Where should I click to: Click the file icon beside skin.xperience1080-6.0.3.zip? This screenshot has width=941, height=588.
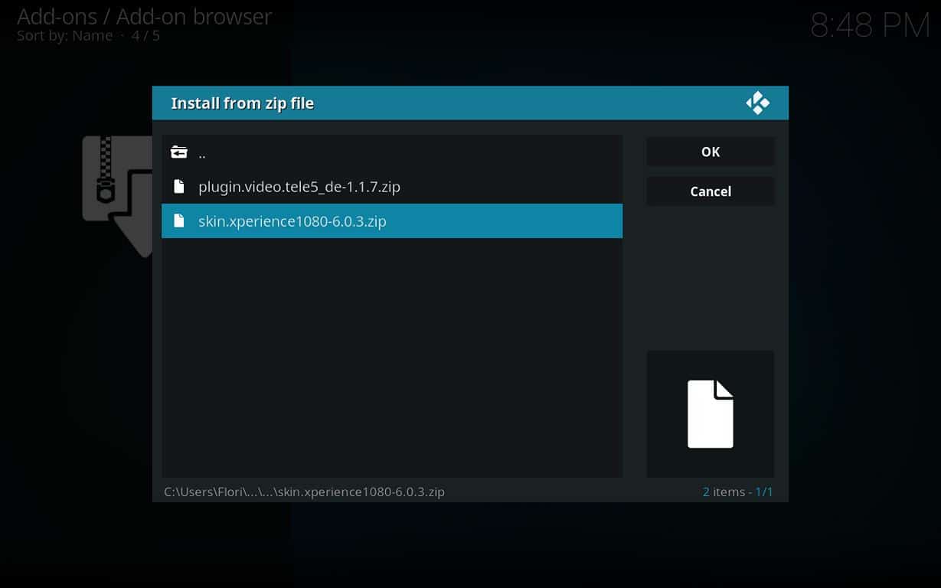(179, 220)
